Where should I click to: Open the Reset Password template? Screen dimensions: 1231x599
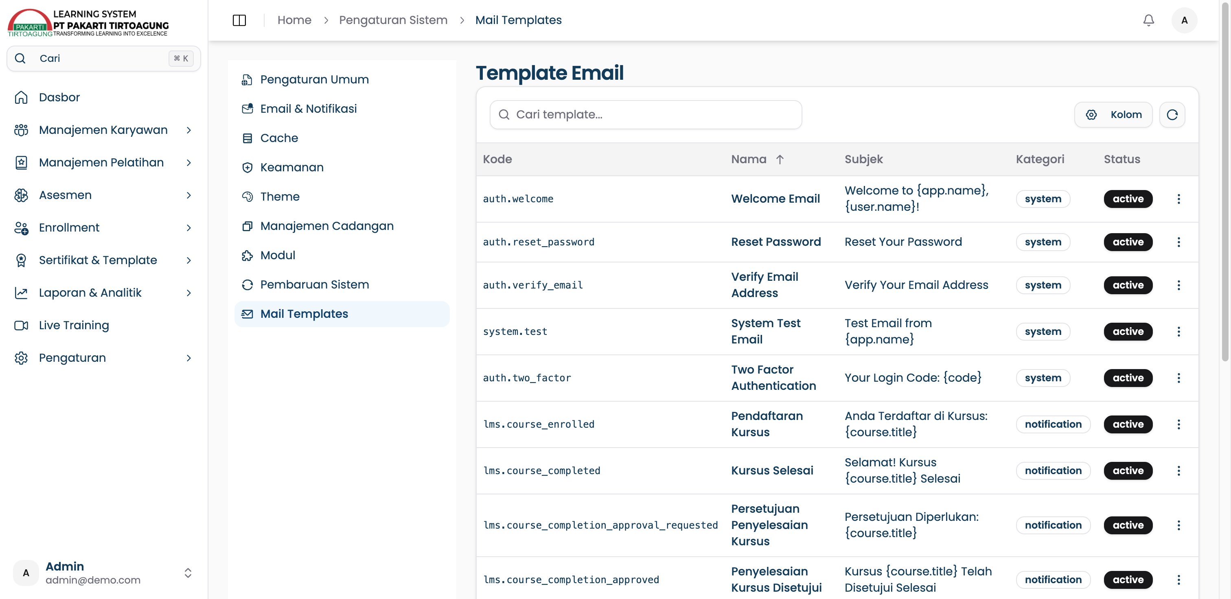click(x=775, y=242)
